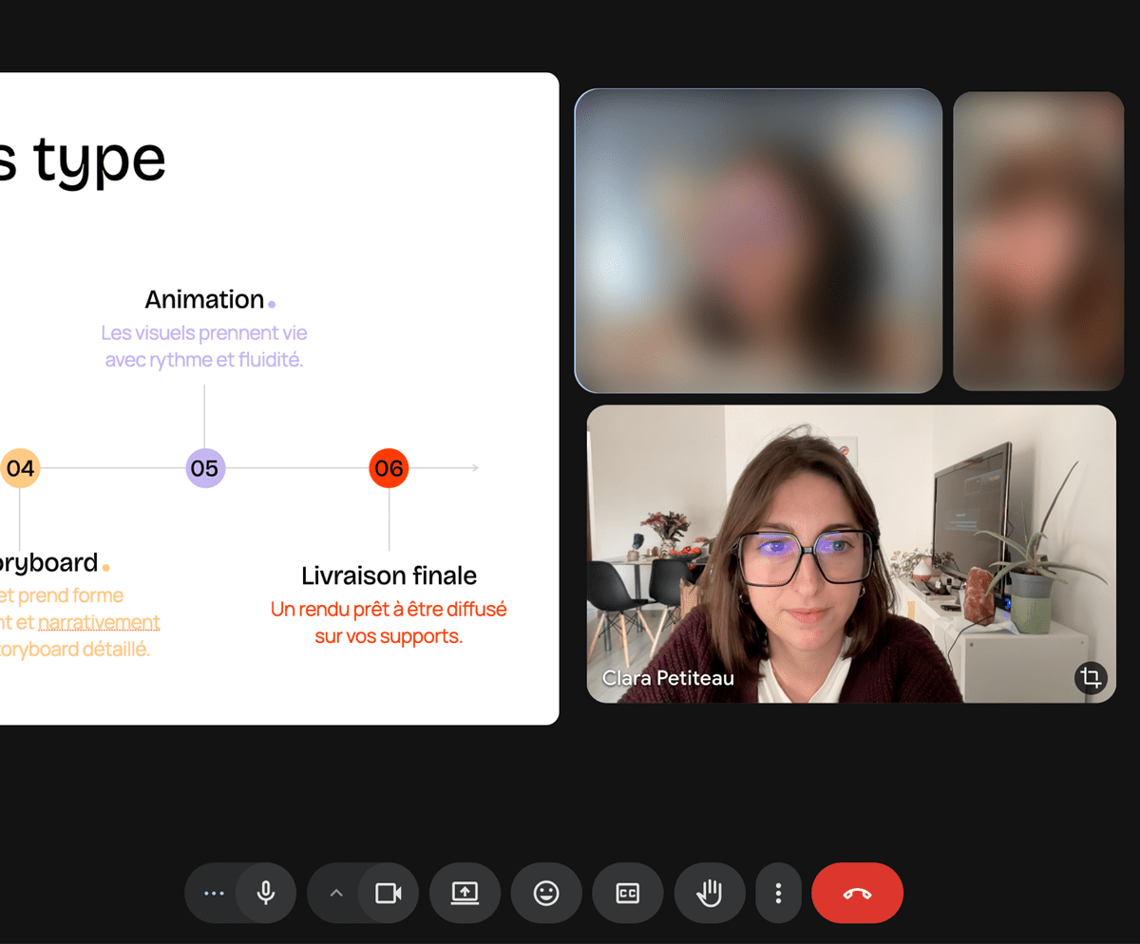
Task: Select the orange step 04 marker
Action: tap(20, 468)
